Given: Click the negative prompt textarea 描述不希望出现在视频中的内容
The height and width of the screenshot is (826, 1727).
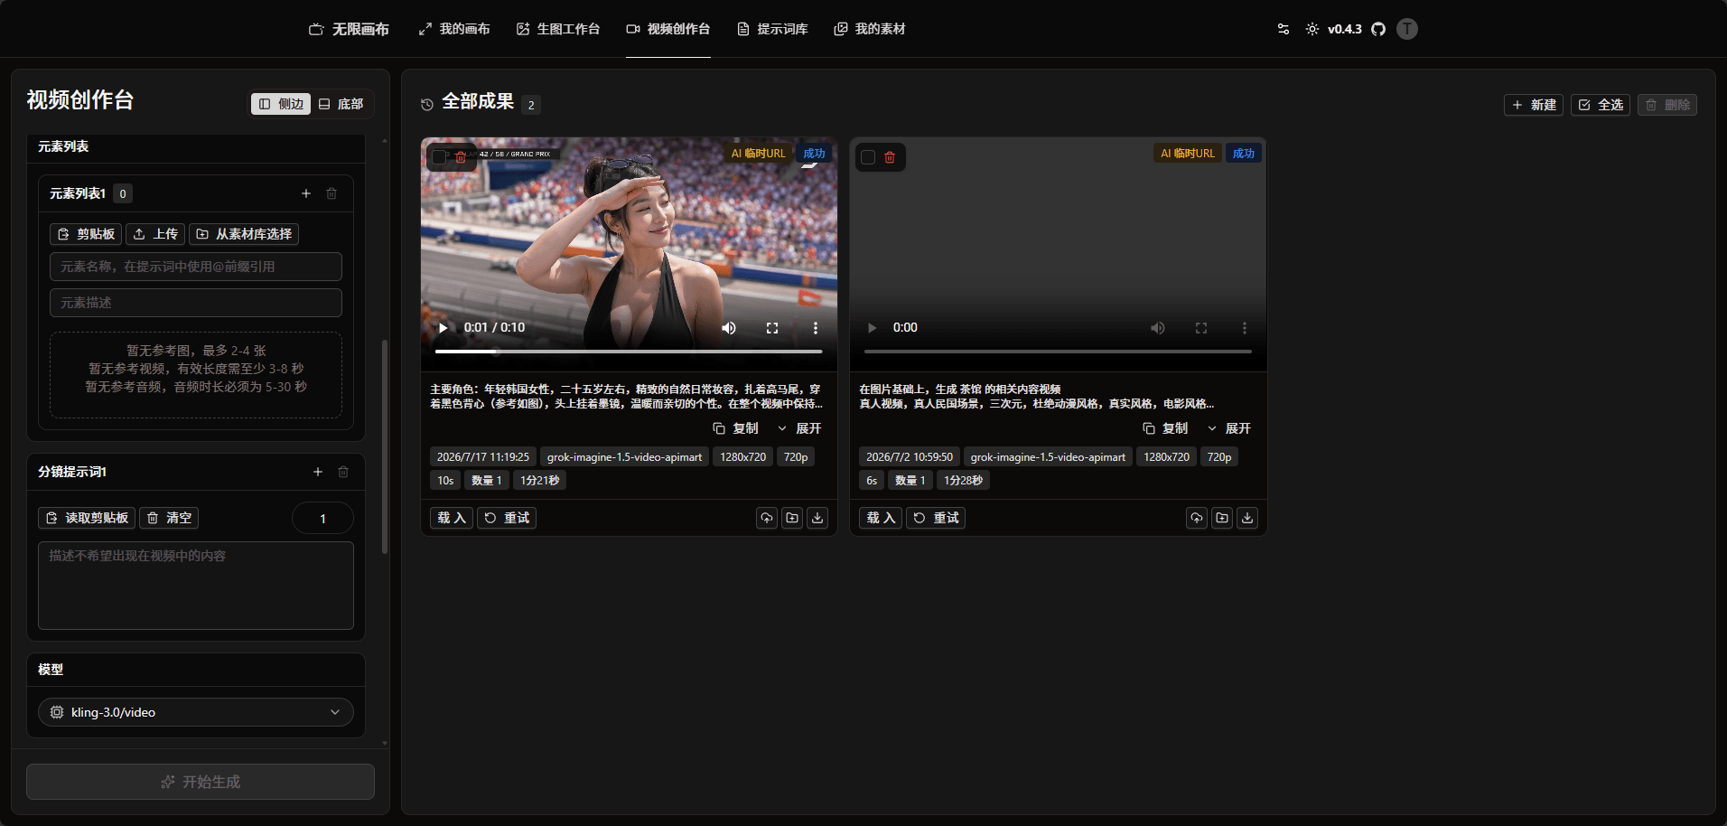Looking at the screenshot, I should pos(196,586).
